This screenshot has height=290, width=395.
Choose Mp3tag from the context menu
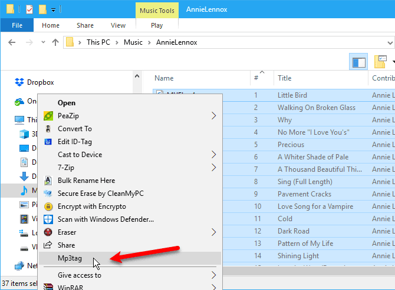(70, 258)
